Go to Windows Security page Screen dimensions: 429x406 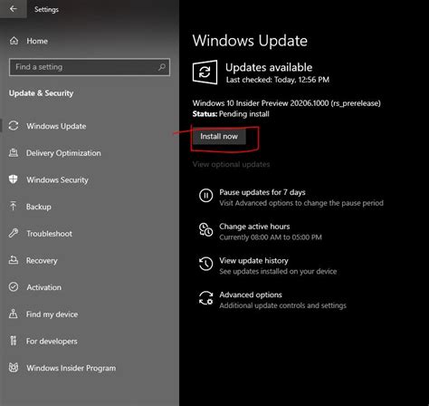(x=57, y=179)
